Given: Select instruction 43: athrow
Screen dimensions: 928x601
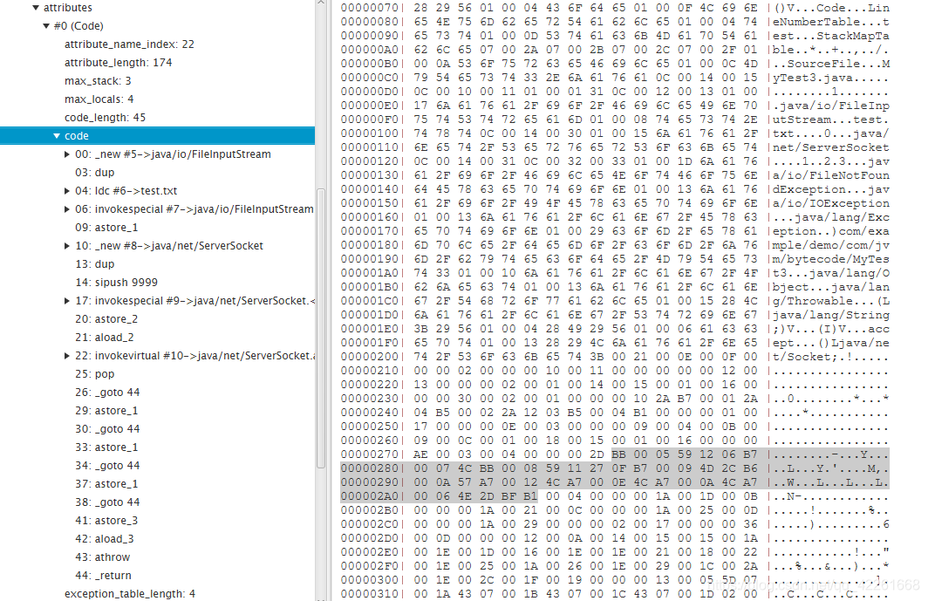Looking at the screenshot, I should 102,557.
